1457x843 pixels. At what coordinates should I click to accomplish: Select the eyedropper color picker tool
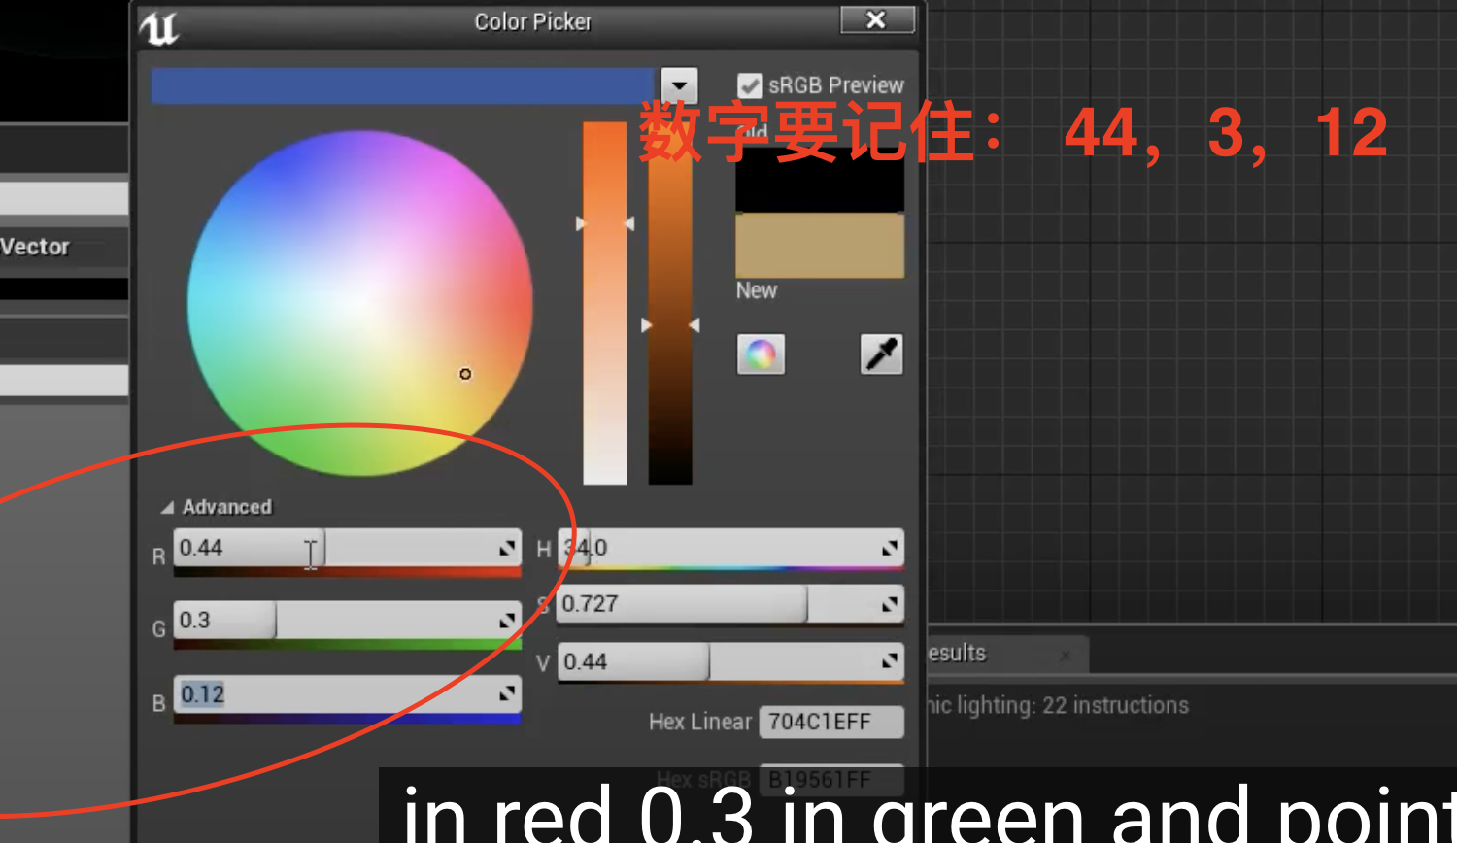pyautogui.click(x=881, y=354)
